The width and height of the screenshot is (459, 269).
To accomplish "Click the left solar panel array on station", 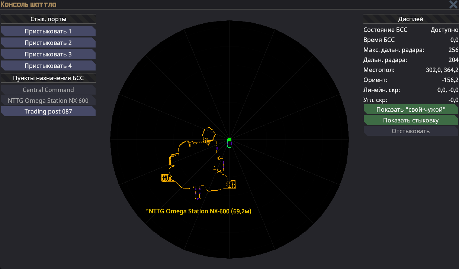I will coord(167,177).
